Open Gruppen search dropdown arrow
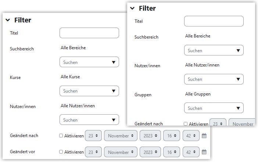Image resolution: width=258 pixels, height=162 pixels. (x=238, y=108)
